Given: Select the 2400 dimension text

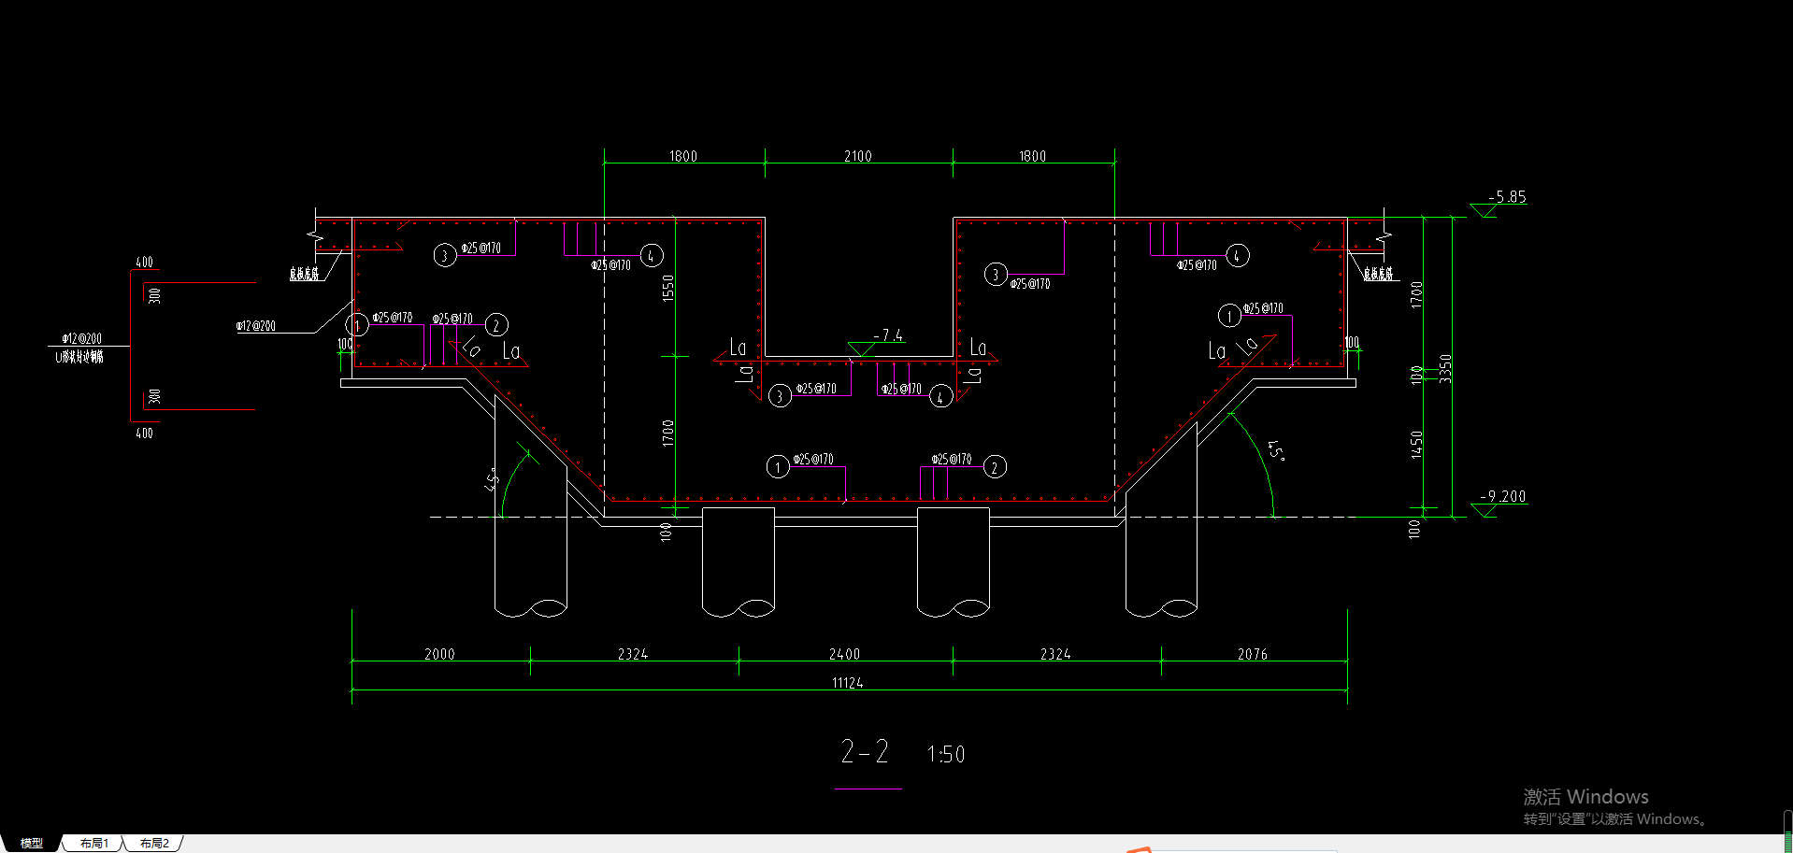Looking at the screenshot, I should click(844, 654).
